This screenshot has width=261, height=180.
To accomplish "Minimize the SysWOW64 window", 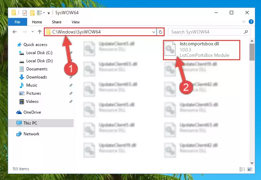I will (216, 13).
